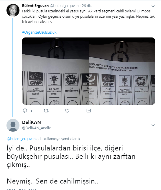Click DeliKAN's reply text body
The height and width of the screenshot is (190, 161).
(x=71, y=165)
